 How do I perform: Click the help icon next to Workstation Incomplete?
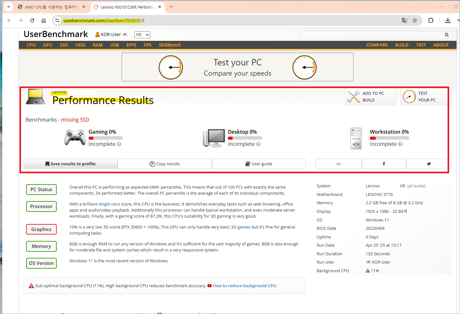tap(400, 144)
